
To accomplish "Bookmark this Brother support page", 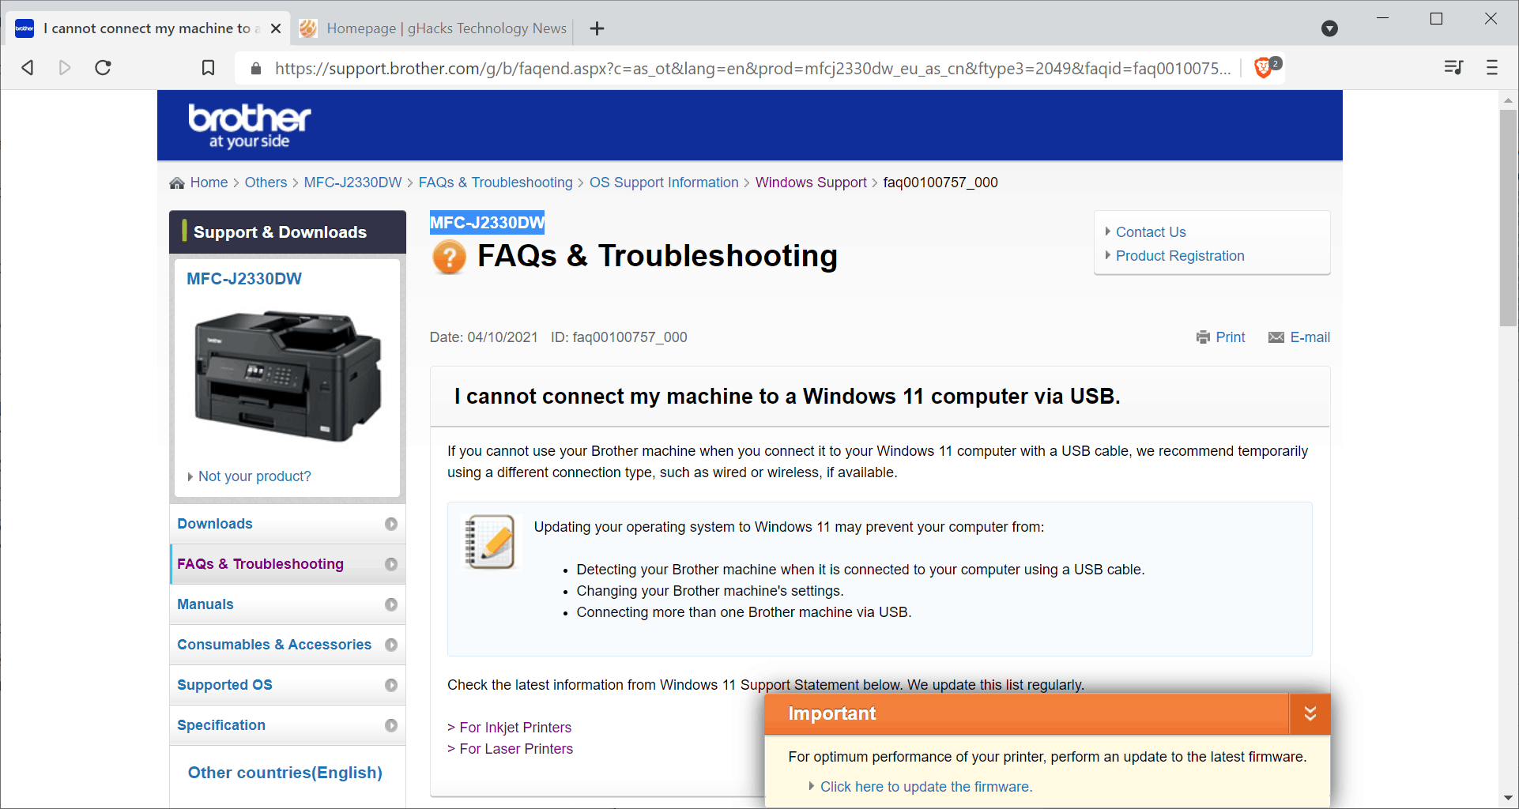I will tap(208, 68).
